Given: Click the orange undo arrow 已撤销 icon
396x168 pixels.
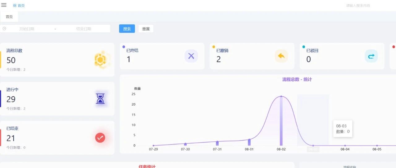Looking at the screenshot, I should [x=281, y=56].
